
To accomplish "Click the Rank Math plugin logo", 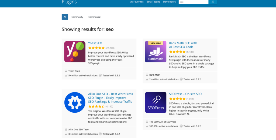I will point(156,51).
